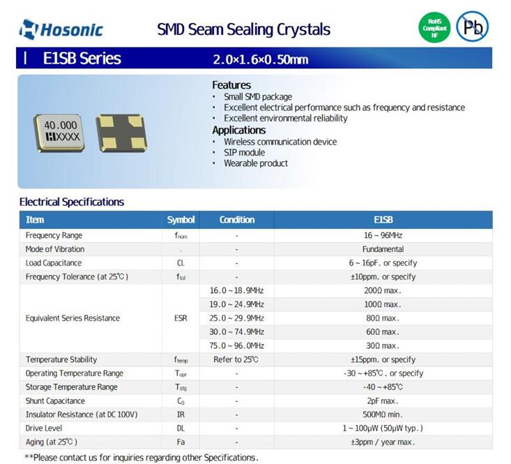Screen dimensions: 511x464
Task: Click the SMD Seam Sealing Crystals title
Action: [243, 29]
